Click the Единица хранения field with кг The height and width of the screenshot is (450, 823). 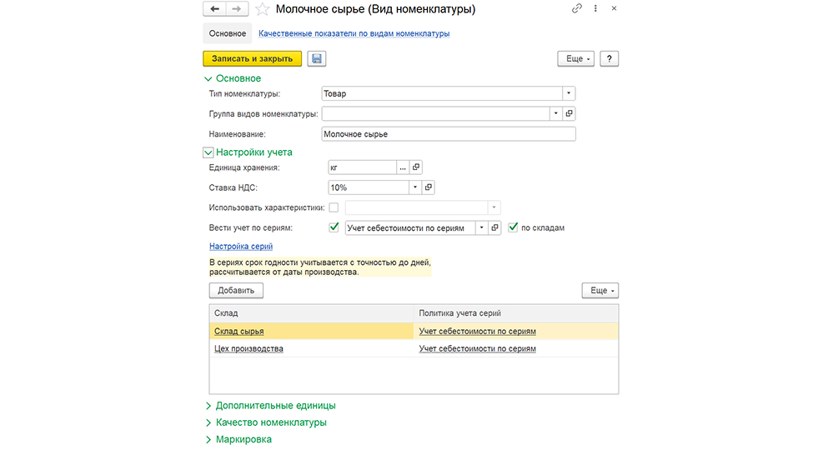point(362,167)
